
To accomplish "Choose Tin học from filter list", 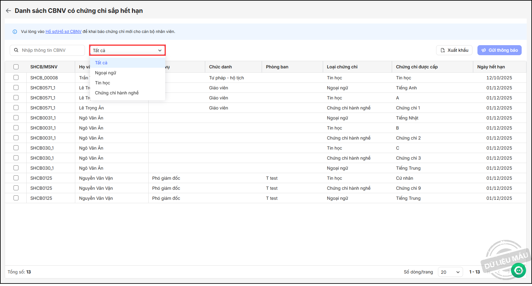I will [x=103, y=83].
